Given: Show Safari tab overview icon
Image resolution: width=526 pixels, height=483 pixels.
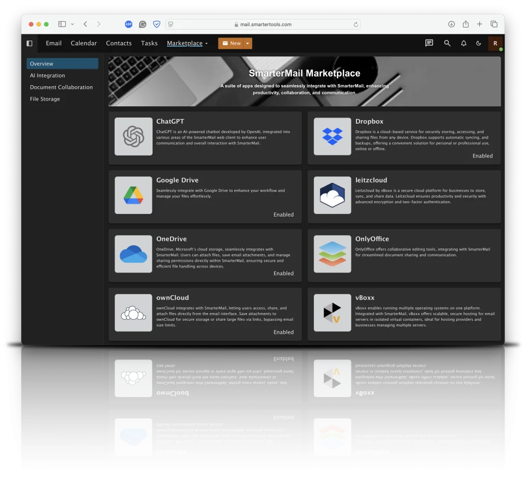Looking at the screenshot, I should 494,24.
